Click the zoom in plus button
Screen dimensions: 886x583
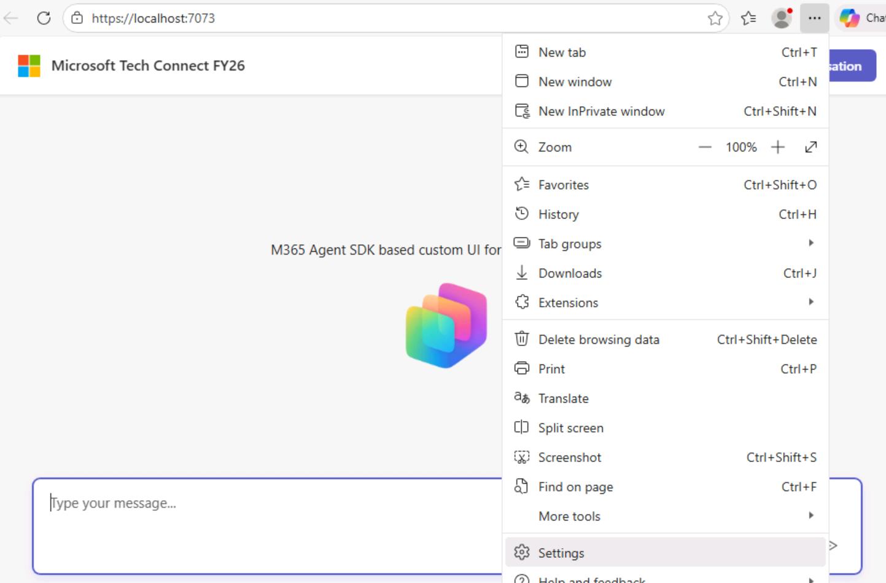pos(777,147)
